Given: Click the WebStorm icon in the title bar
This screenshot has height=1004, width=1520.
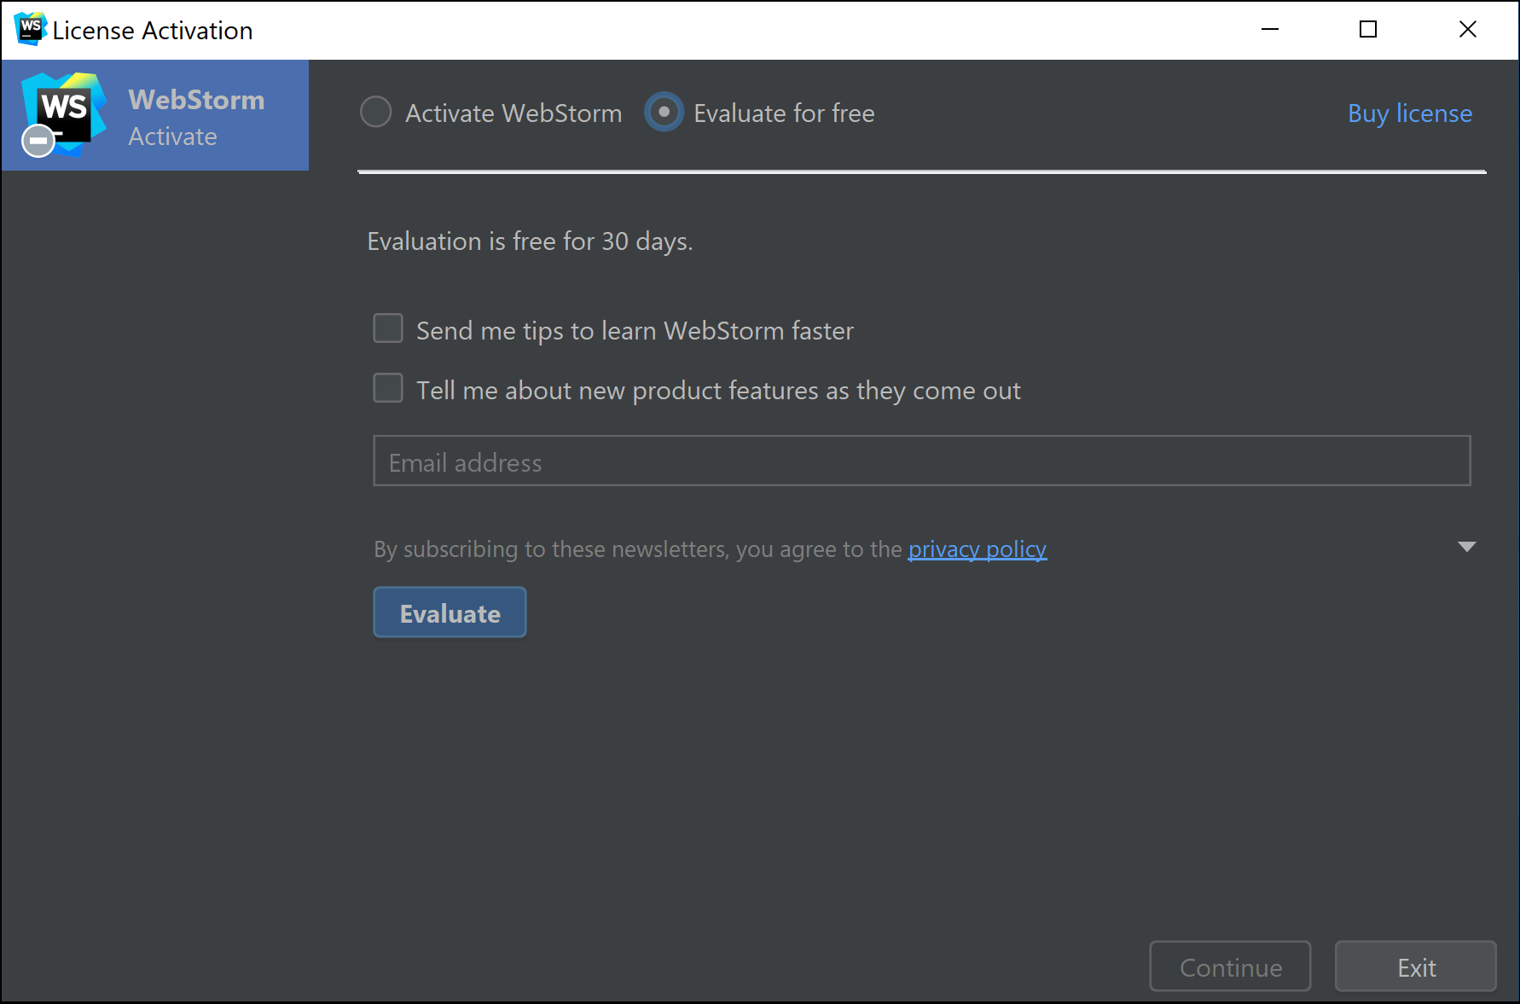Looking at the screenshot, I should pyautogui.click(x=30, y=29).
